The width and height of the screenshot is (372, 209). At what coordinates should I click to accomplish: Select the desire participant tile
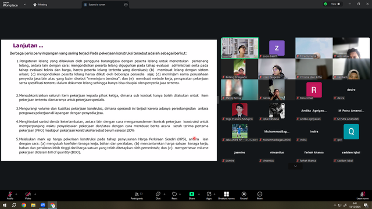(351, 90)
